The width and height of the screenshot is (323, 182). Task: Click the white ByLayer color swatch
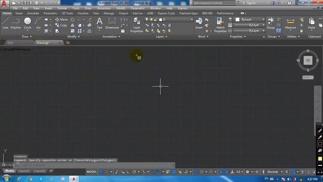237,19
